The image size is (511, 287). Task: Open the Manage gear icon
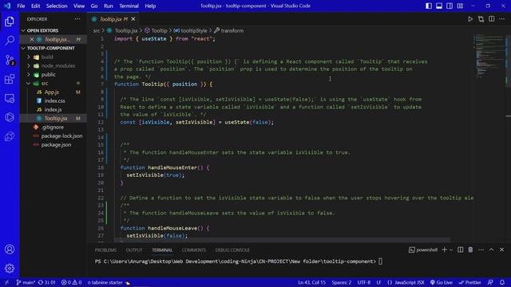[10, 269]
